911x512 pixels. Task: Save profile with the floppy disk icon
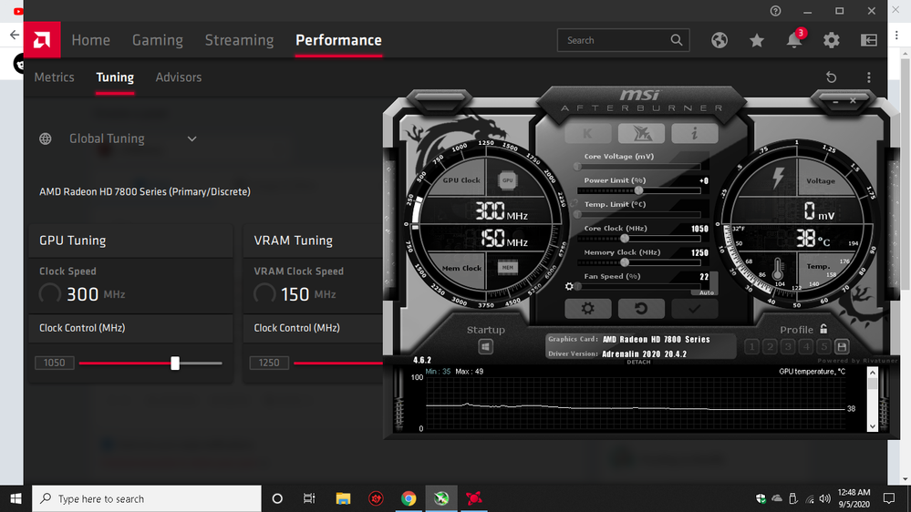[842, 347]
